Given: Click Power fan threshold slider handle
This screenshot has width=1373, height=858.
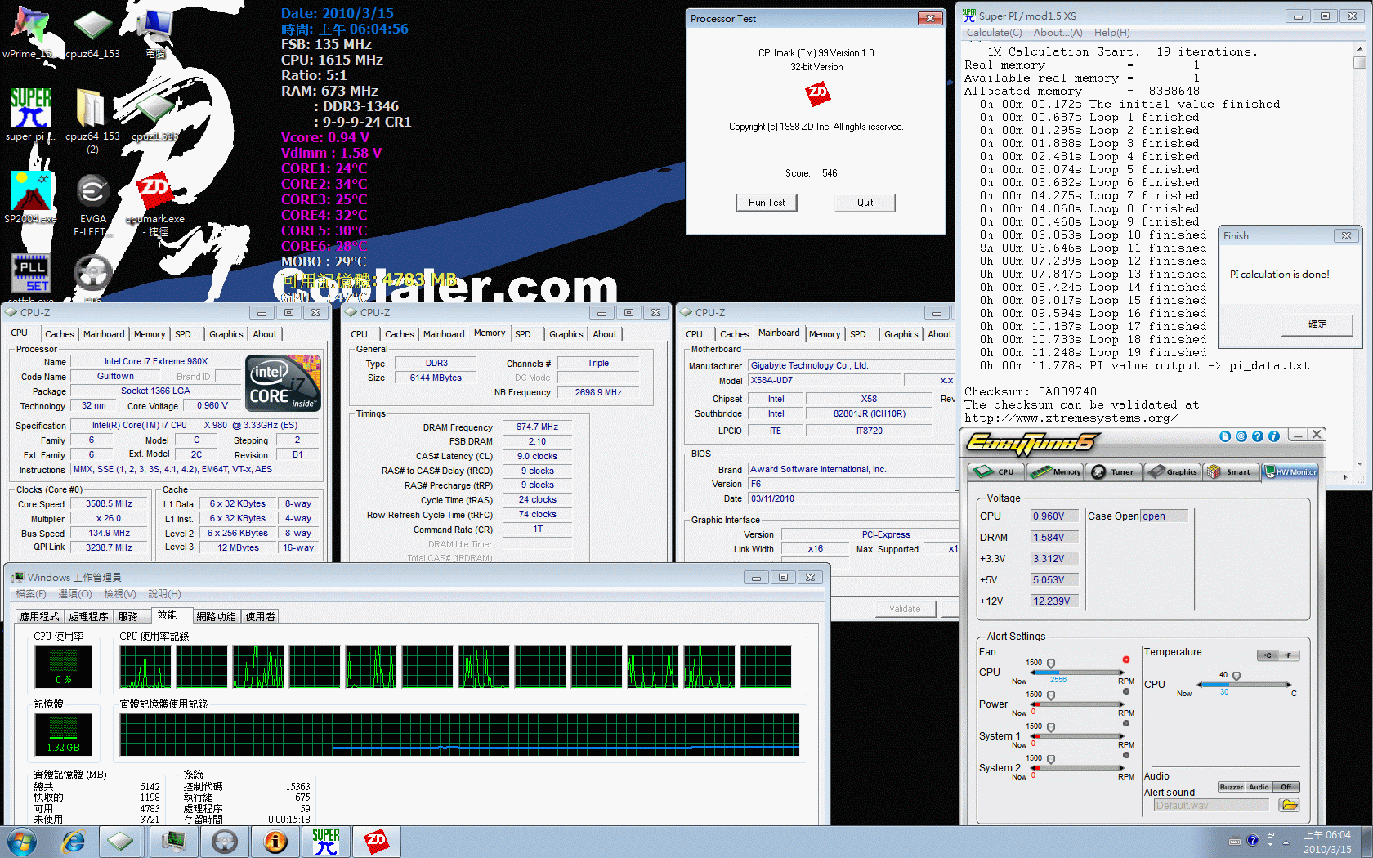Looking at the screenshot, I should 1051,695.
